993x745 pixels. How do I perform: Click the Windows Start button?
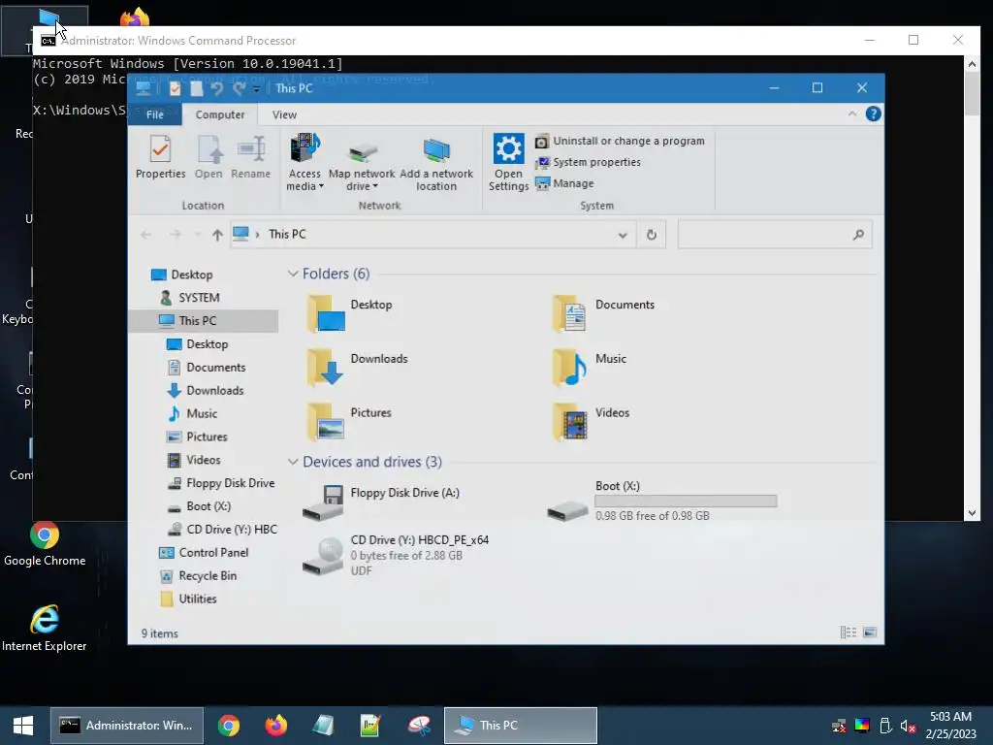click(23, 726)
